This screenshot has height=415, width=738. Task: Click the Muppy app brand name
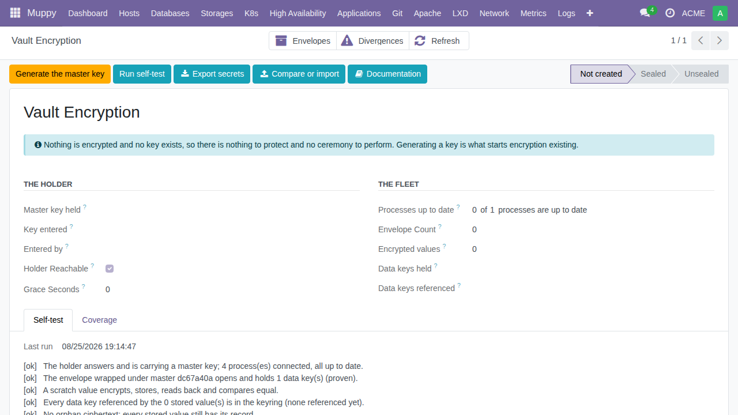coord(42,13)
